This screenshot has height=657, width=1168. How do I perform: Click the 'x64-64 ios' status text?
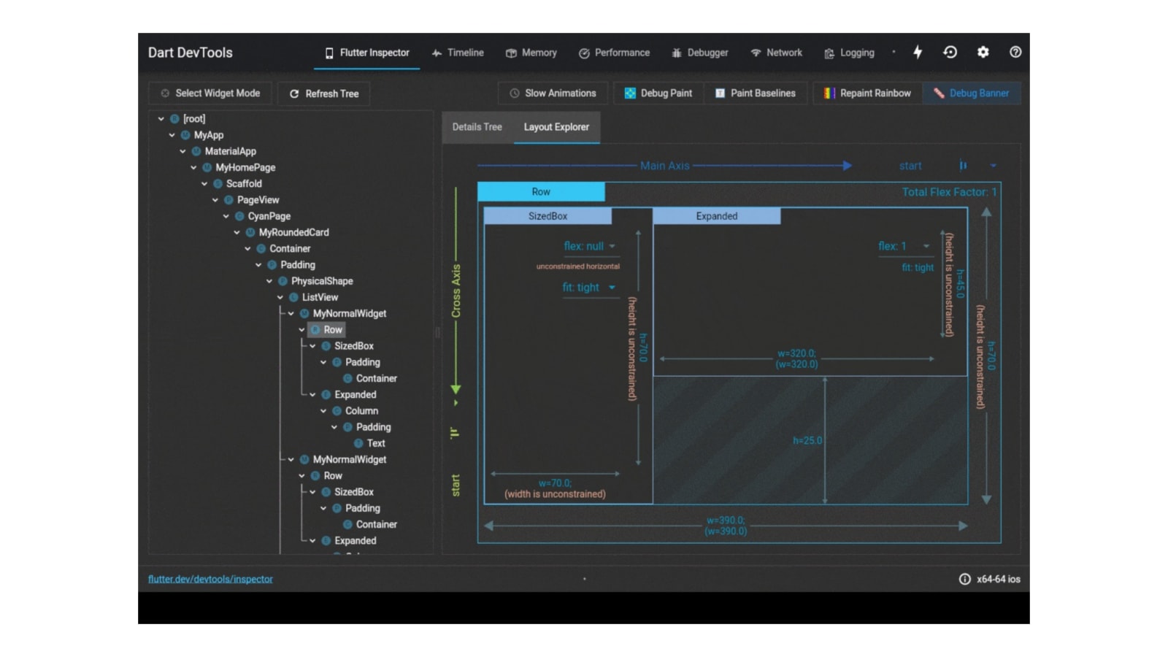point(999,579)
